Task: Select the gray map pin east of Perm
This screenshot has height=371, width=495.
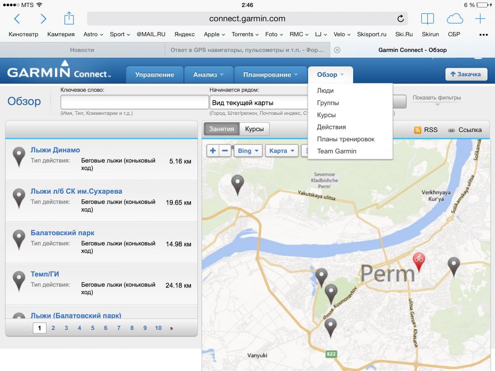Action: point(454,267)
